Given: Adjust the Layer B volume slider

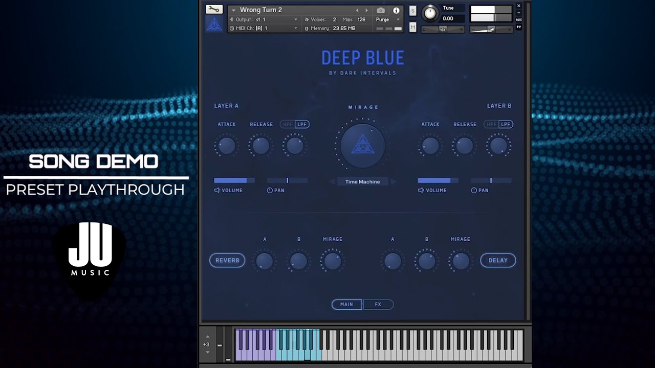Looking at the screenshot, I should pos(438,180).
